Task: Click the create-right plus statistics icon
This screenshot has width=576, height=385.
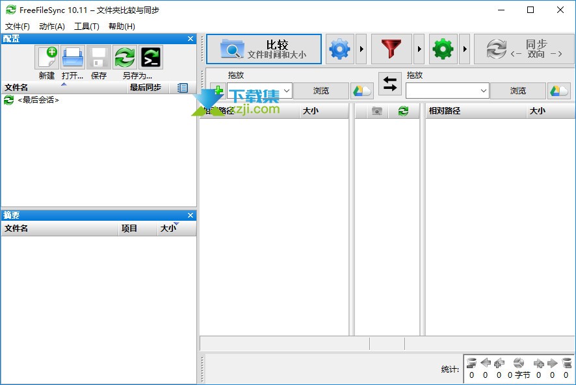Action: [x=538, y=364]
